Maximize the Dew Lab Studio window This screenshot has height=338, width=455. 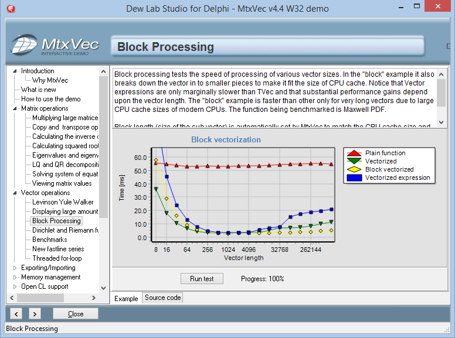coord(417,6)
